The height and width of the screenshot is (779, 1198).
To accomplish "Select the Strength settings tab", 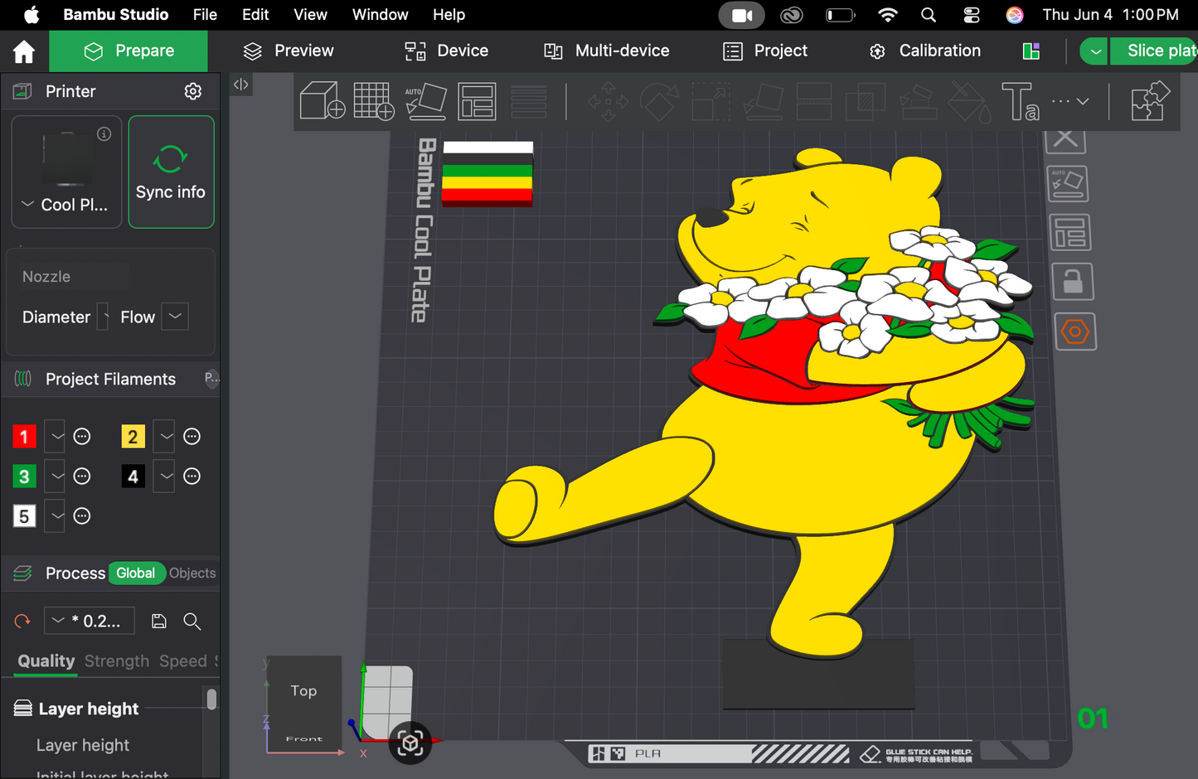I will coord(117,661).
